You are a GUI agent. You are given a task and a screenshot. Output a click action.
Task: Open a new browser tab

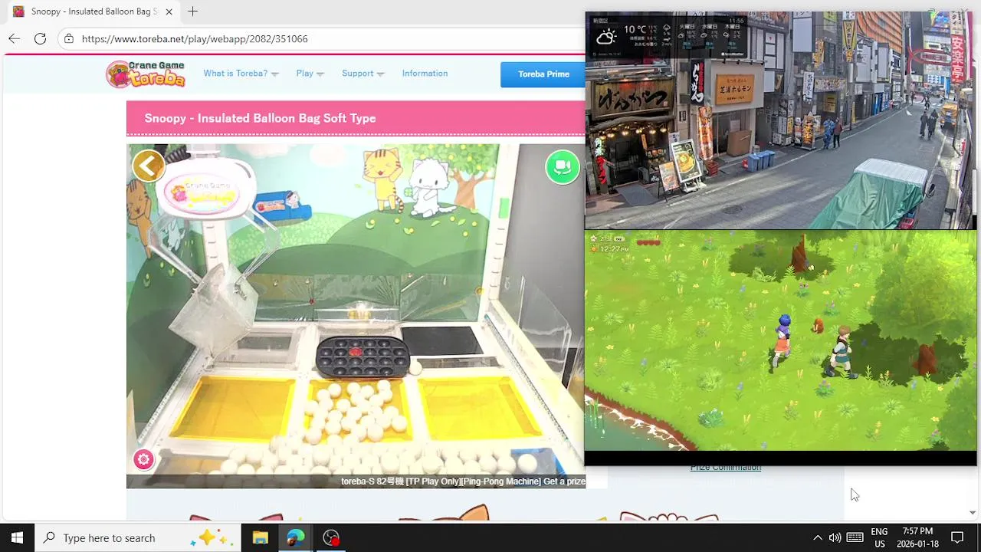192,11
